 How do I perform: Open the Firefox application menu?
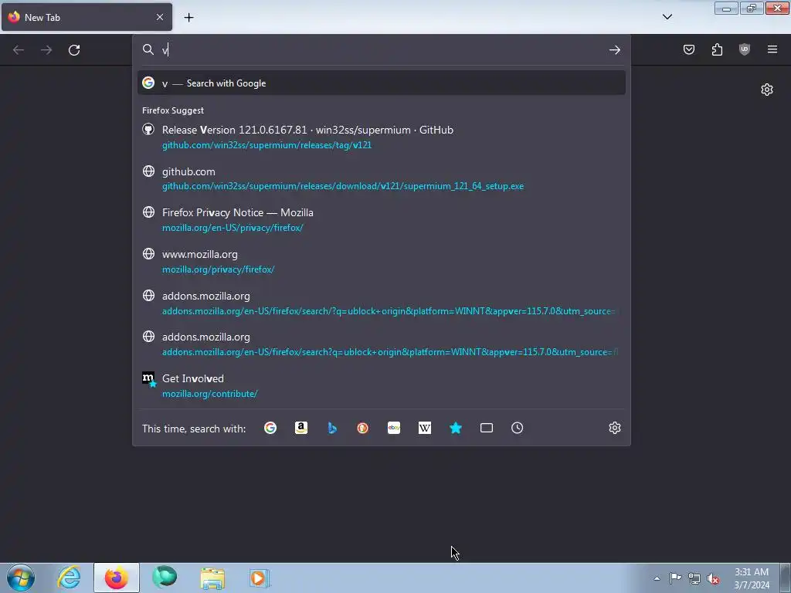point(772,49)
